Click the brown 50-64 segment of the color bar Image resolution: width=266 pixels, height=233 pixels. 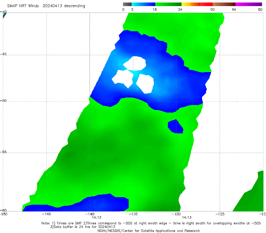tap(224, 4)
